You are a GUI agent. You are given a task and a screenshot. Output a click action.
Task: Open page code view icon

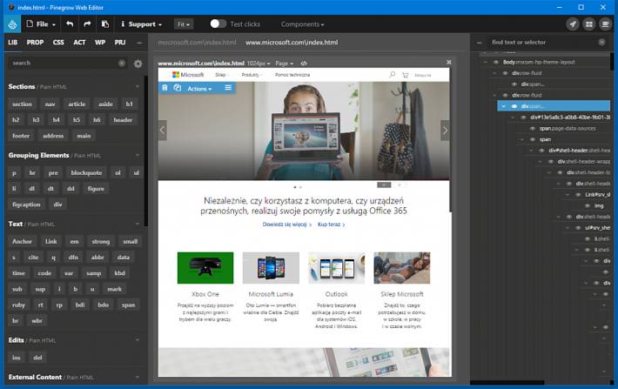pos(304,63)
